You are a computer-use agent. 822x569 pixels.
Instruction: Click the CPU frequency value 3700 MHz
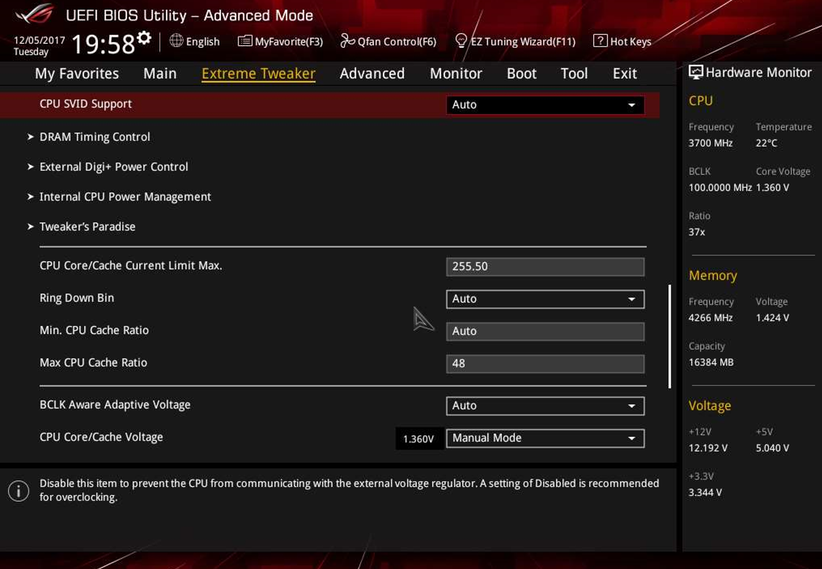click(x=710, y=143)
